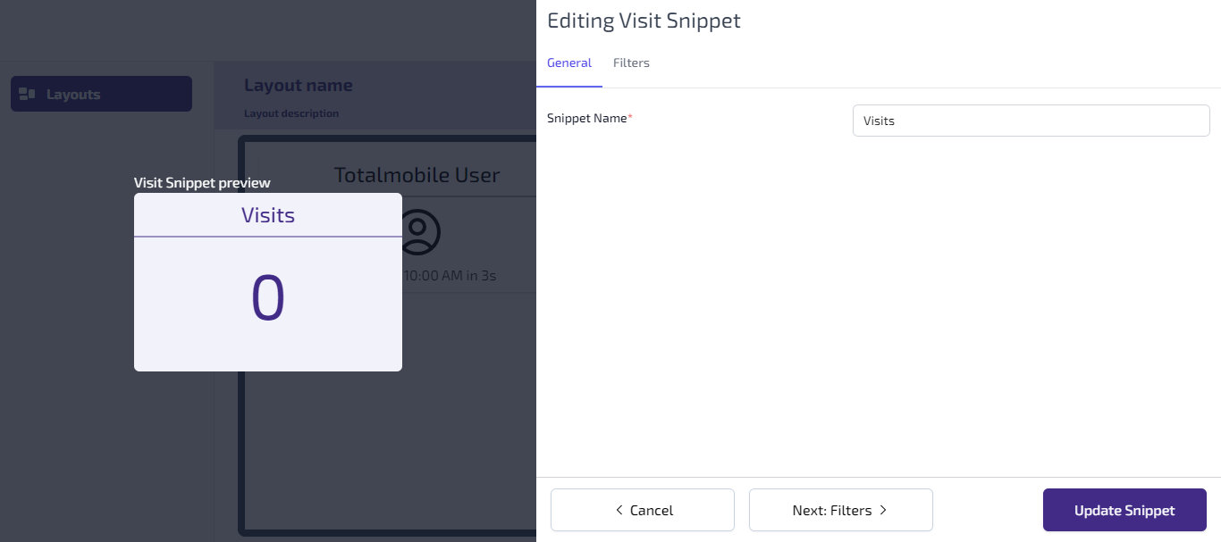Screen dimensions: 1221x542
Task: Click the right chevron on Next: Filters
Action: point(882,511)
